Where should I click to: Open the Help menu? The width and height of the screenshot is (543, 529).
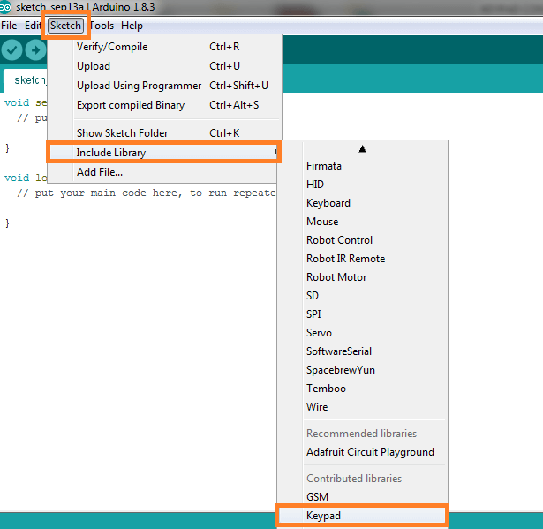(132, 26)
